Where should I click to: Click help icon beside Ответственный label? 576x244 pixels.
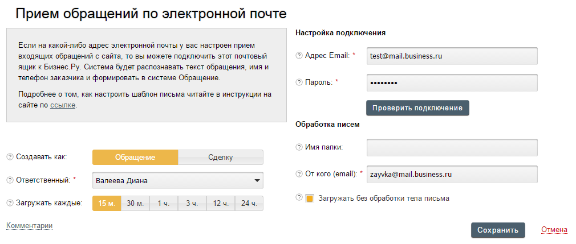click(10, 180)
